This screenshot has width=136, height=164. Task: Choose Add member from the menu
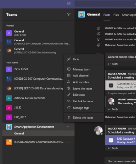[x=84, y=82]
